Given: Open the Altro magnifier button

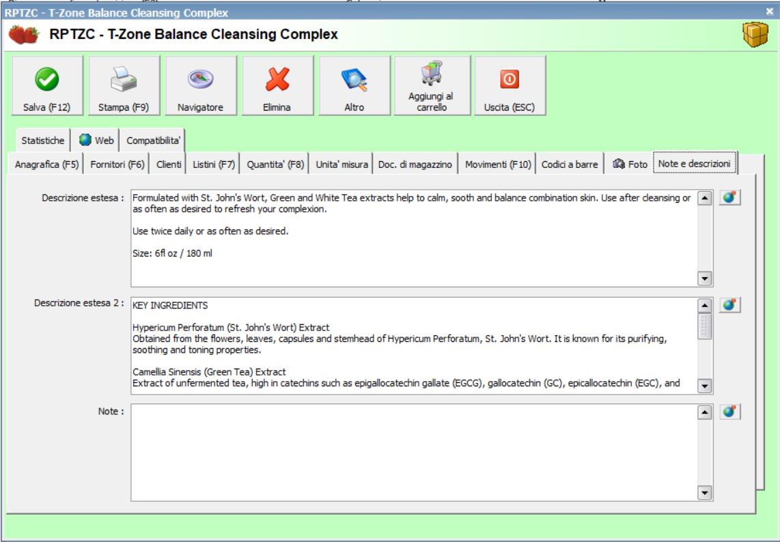Looking at the screenshot, I should coord(354,85).
